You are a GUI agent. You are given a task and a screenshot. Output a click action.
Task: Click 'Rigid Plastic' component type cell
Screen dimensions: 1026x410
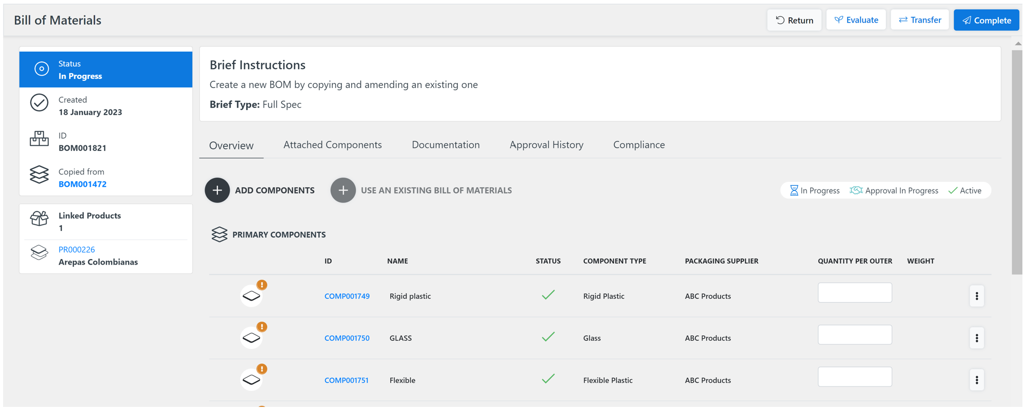point(603,296)
